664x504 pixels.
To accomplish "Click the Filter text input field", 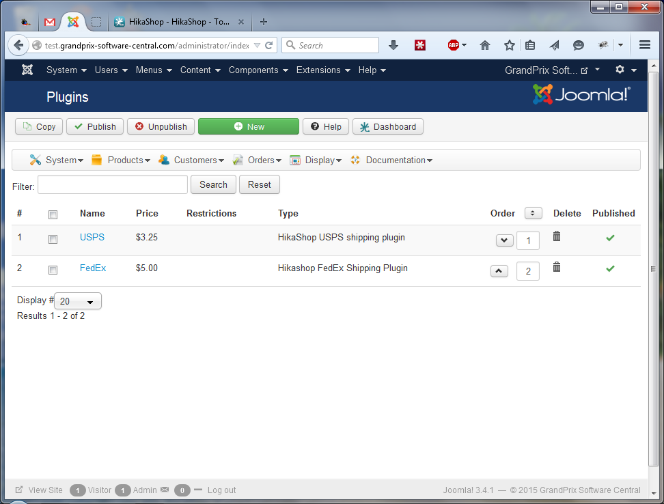I will (113, 184).
